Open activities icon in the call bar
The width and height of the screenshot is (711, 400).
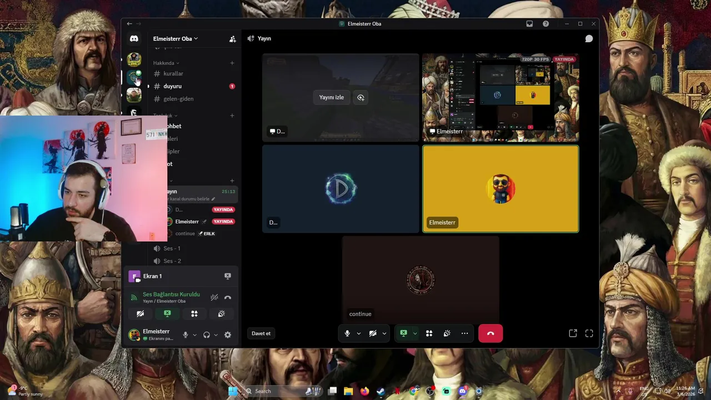(x=429, y=333)
